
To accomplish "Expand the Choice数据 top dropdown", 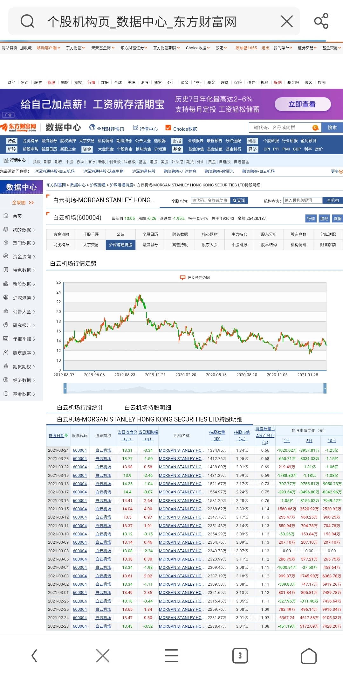I will tap(198, 48).
